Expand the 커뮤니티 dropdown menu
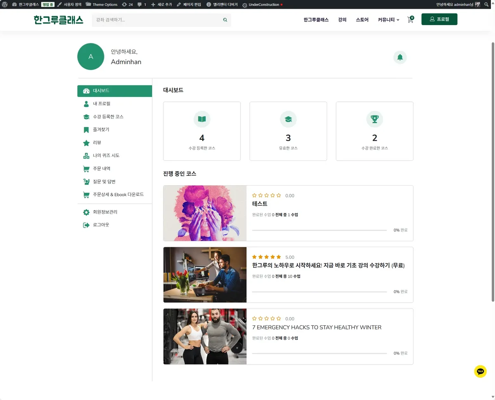The height and width of the screenshot is (400, 495). coord(387,19)
